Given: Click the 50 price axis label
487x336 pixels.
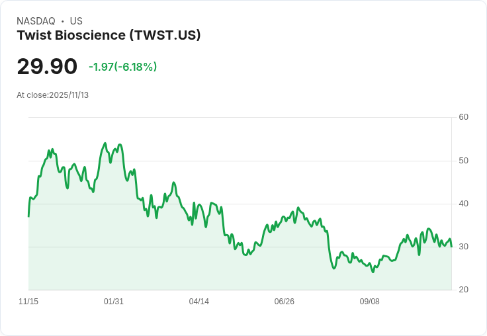Looking at the screenshot, I should pos(463,161).
